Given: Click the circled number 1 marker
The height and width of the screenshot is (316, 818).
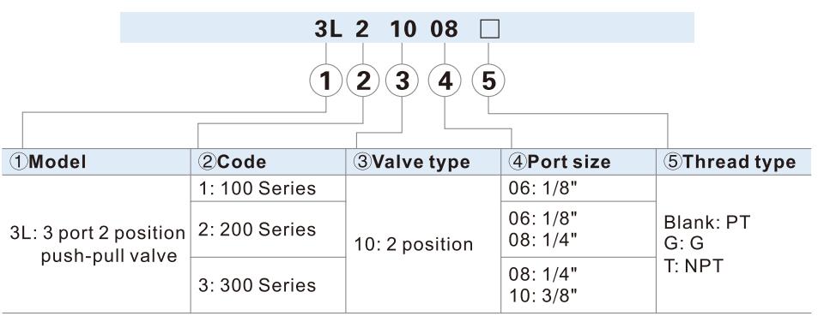Looking at the screenshot, I should coord(326,81).
